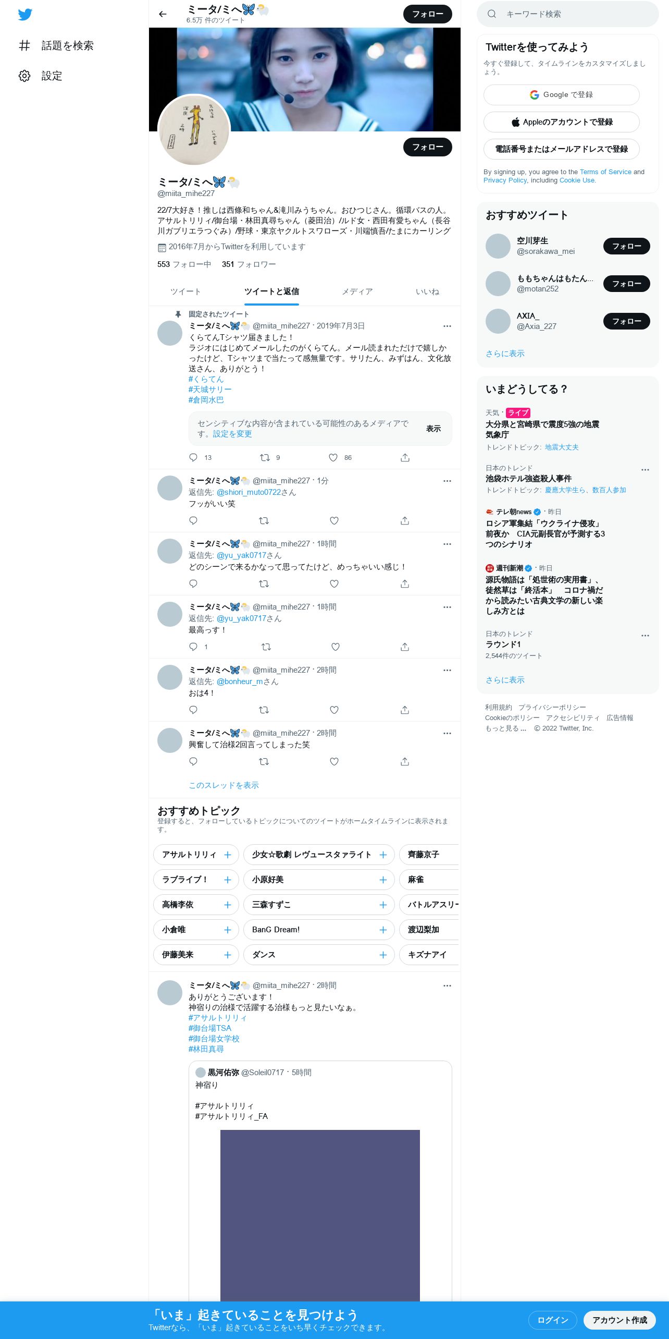
Task: Show the sensitive media with 表示
Action: (x=433, y=429)
